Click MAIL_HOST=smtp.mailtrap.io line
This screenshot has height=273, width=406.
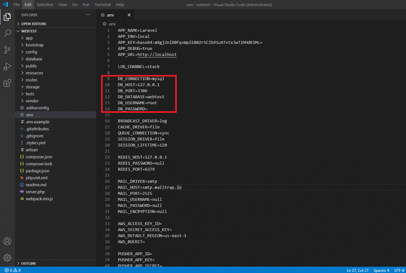(149, 187)
